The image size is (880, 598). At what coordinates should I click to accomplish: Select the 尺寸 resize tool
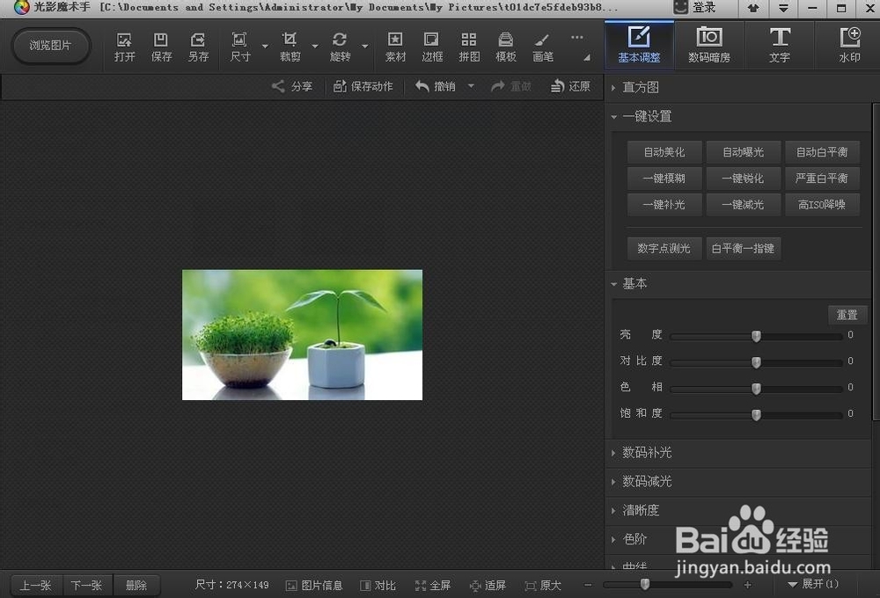pyautogui.click(x=239, y=47)
